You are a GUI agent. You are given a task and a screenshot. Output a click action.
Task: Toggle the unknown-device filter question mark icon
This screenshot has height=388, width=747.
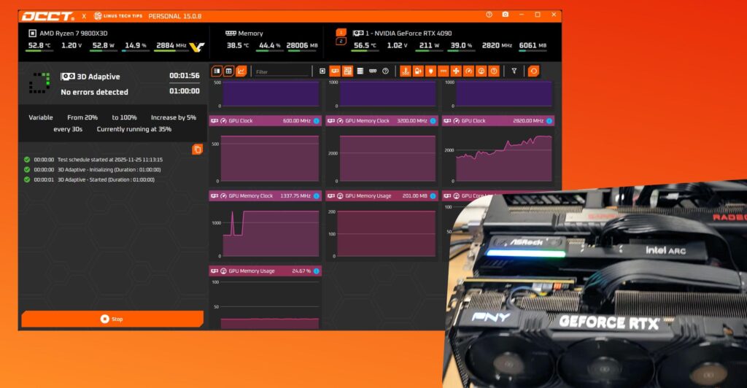click(x=385, y=71)
